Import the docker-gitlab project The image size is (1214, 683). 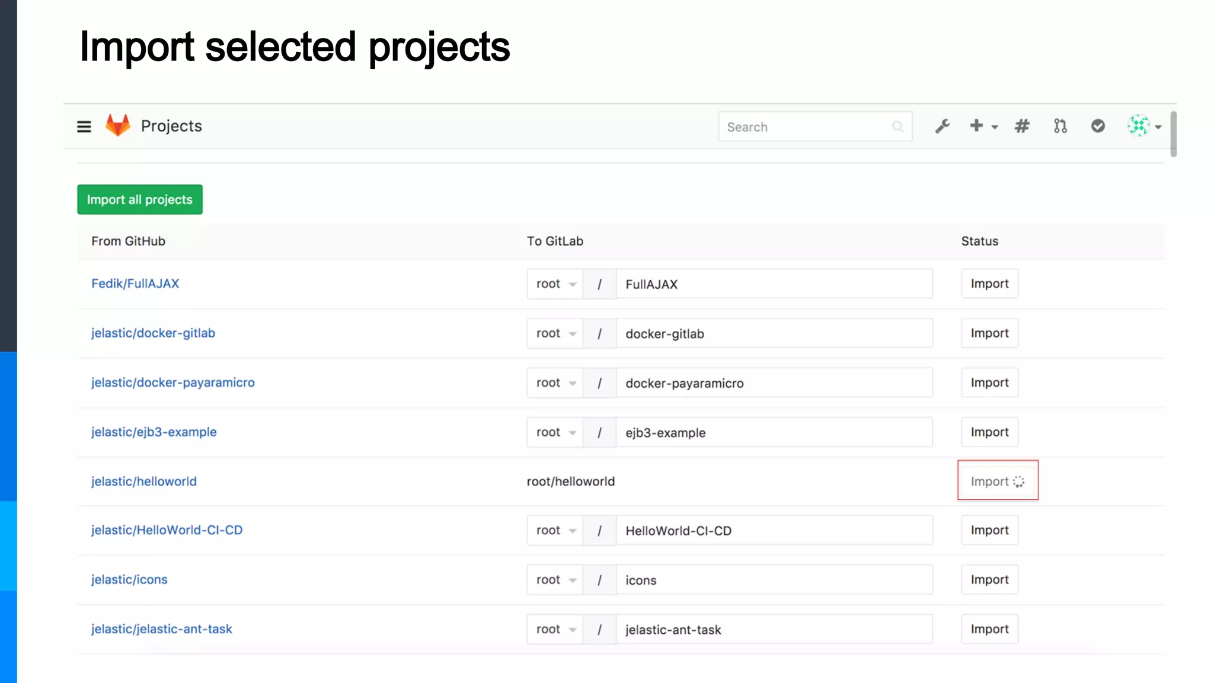pyautogui.click(x=989, y=333)
